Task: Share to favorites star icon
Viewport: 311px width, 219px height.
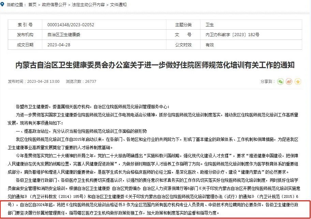Action: coord(298,81)
